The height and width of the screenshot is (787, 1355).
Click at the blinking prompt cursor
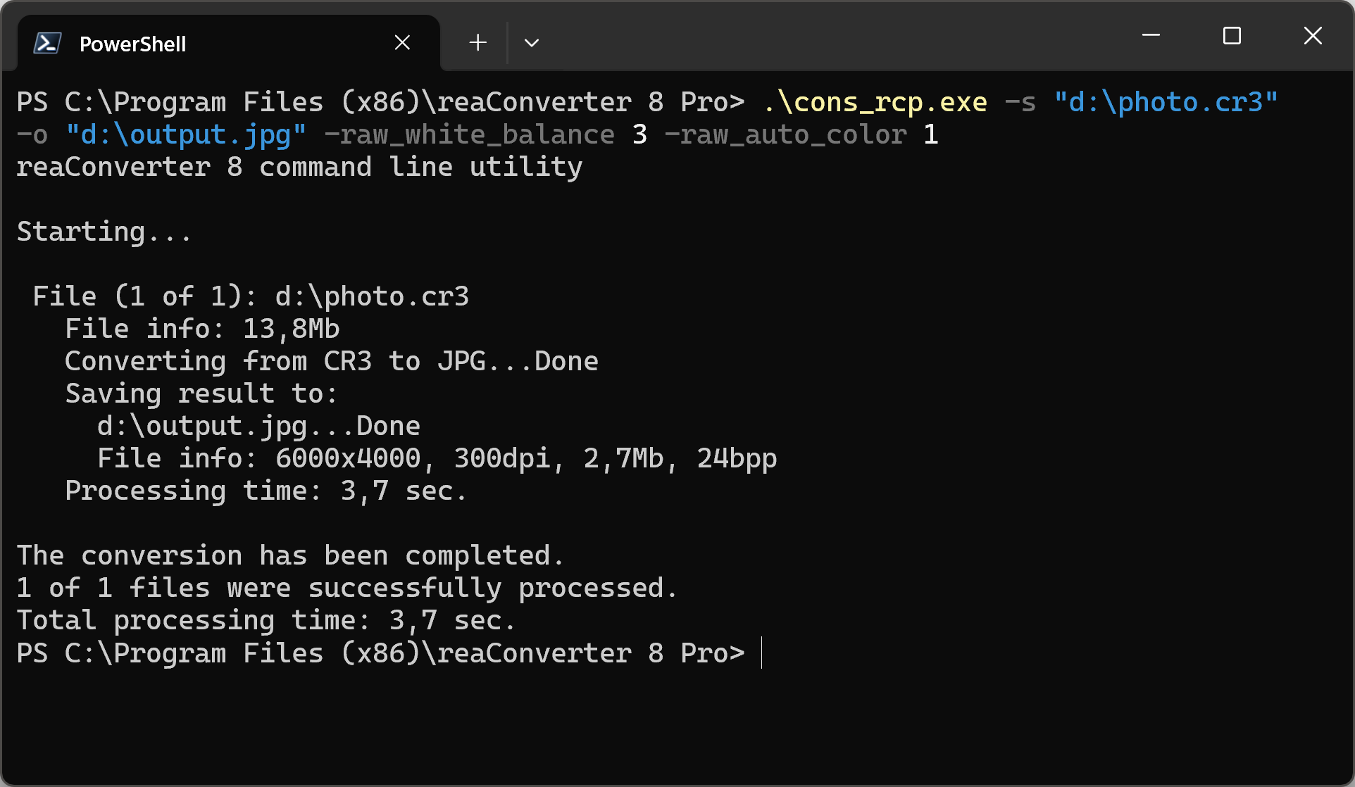(x=762, y=653)
